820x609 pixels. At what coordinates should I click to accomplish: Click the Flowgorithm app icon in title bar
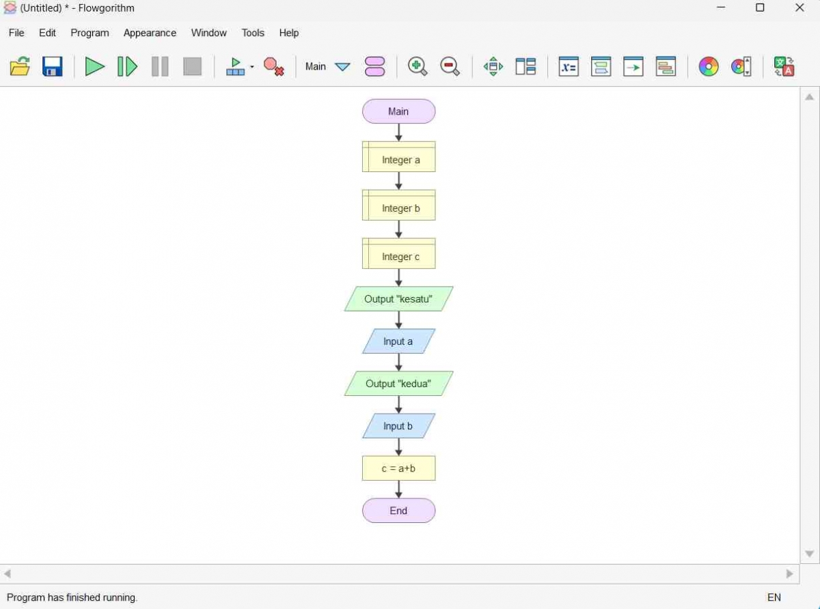10,8
